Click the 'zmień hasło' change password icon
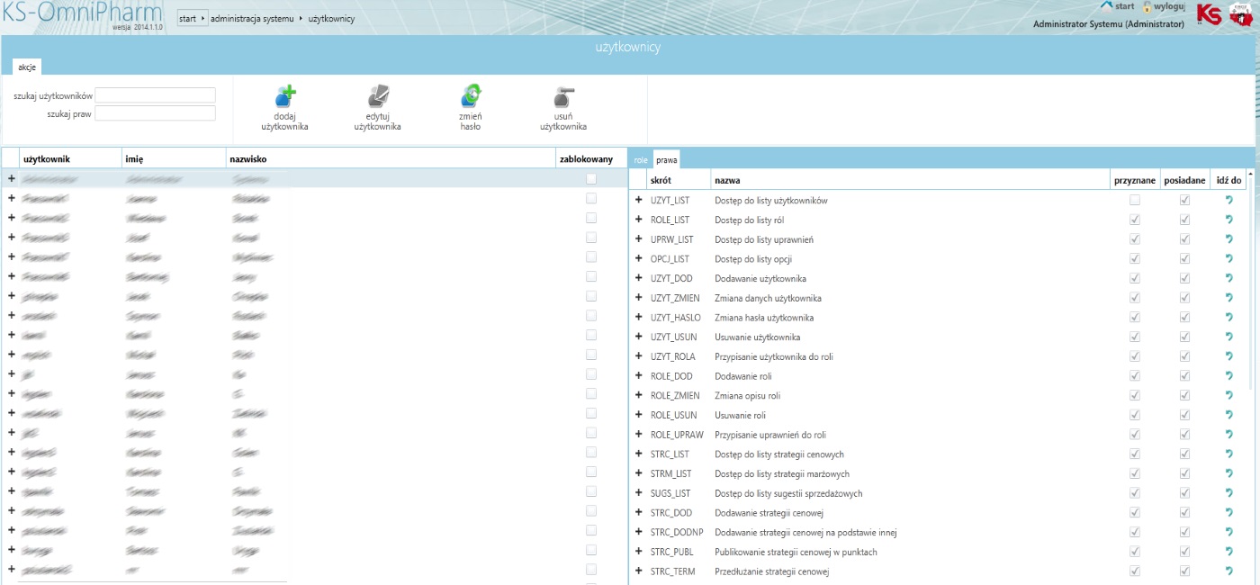1260x585 pixels. tap(471, 96)
